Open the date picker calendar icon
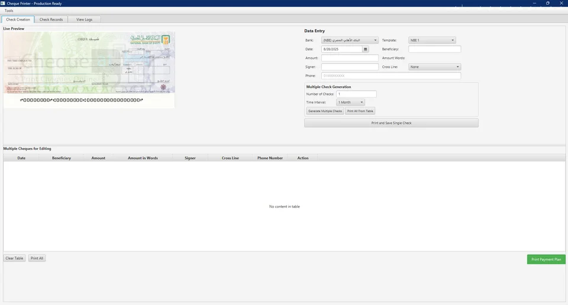Image resolution: width=568 pixels, height=305 pixels. point(366,49)
